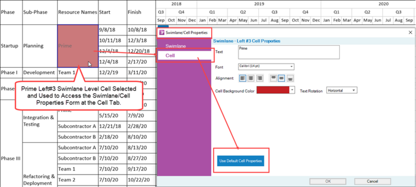The image size is (416, 187).
Task: Click the Sep month header under 2018
Action: point(161,20)
